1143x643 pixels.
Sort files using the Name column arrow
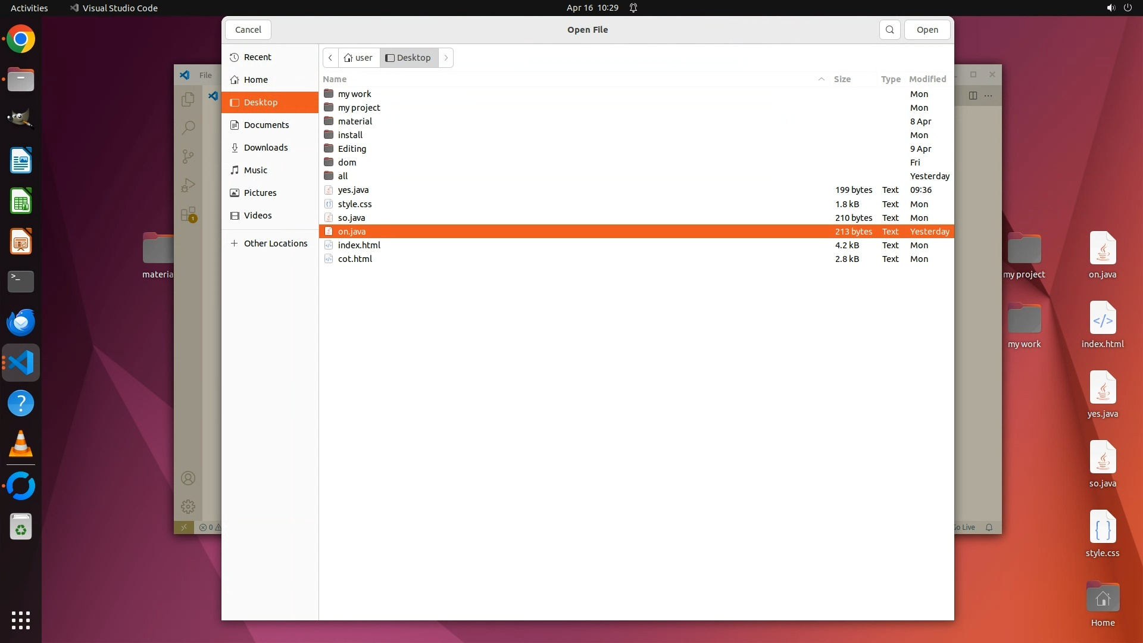point(821,79)
